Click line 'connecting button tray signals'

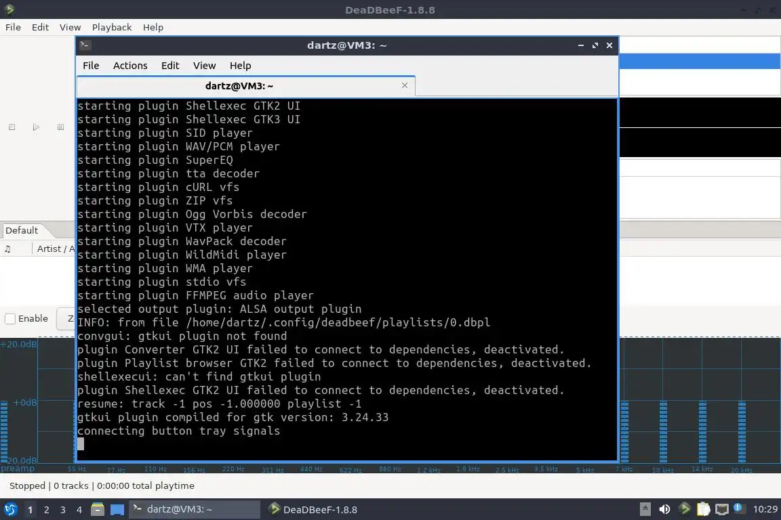point(178,431)
